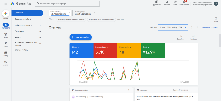Screen dimensions: 221x101
Task: Open the account avatar V
Action: (216, 4)
